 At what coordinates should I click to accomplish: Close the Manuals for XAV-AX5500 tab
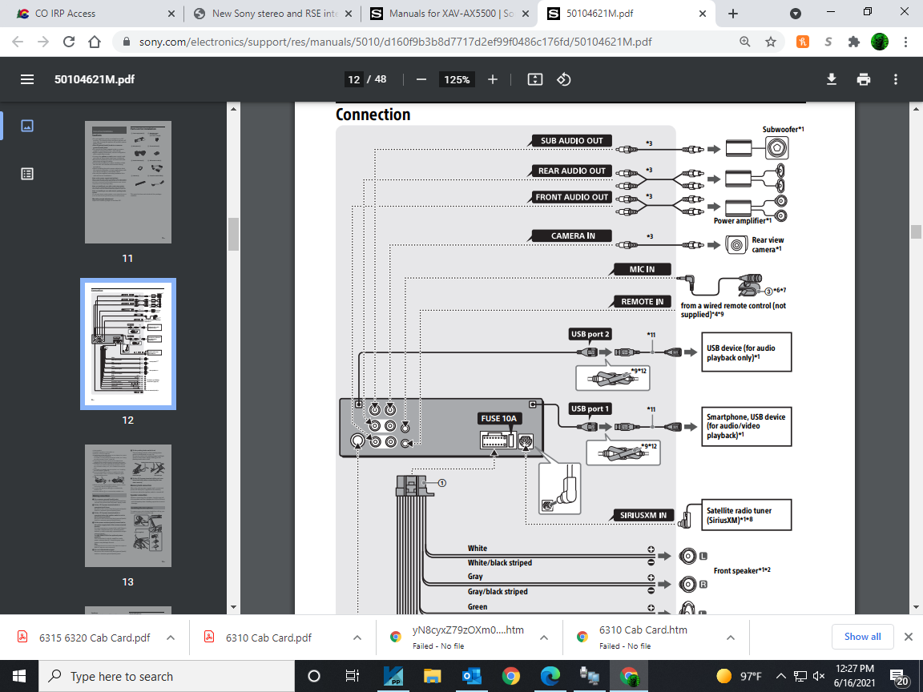point(525,14)
